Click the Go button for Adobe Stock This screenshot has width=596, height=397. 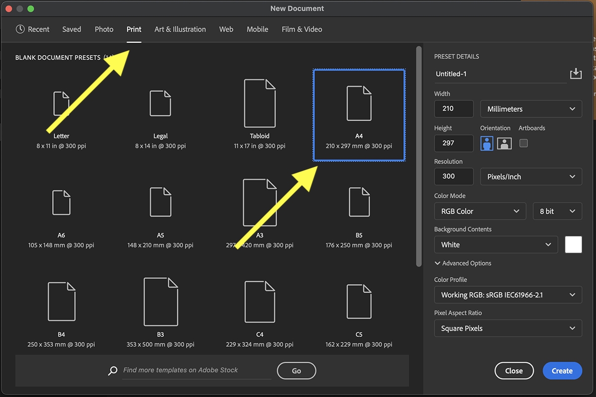click(297, 371)
